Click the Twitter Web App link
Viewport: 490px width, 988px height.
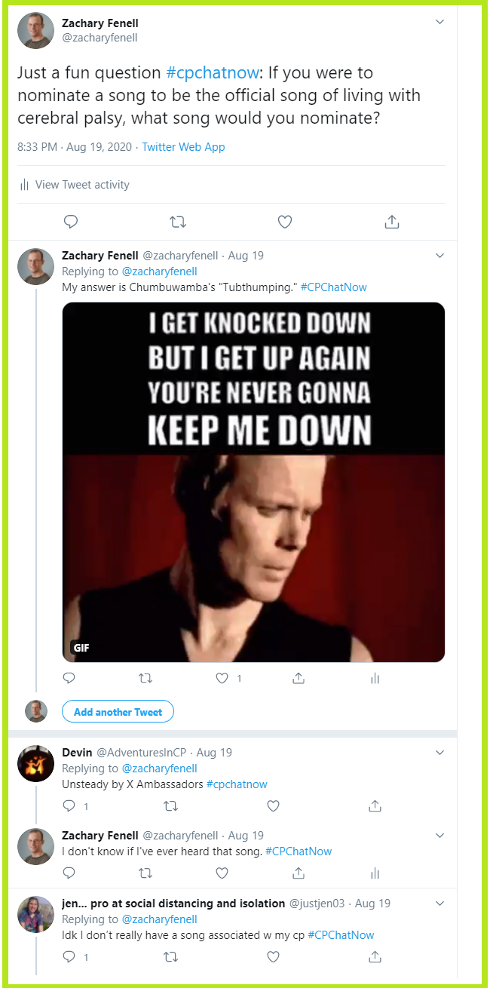183,147
